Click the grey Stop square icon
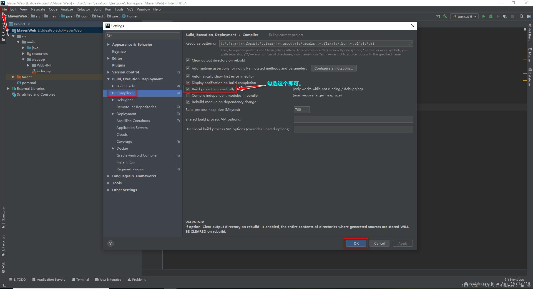This screenshot has height=289, width=533. tap(512, 17)
